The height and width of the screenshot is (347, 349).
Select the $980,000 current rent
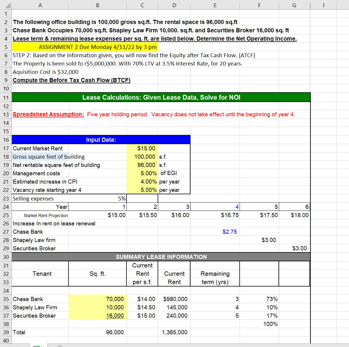(x=174, y=299)
